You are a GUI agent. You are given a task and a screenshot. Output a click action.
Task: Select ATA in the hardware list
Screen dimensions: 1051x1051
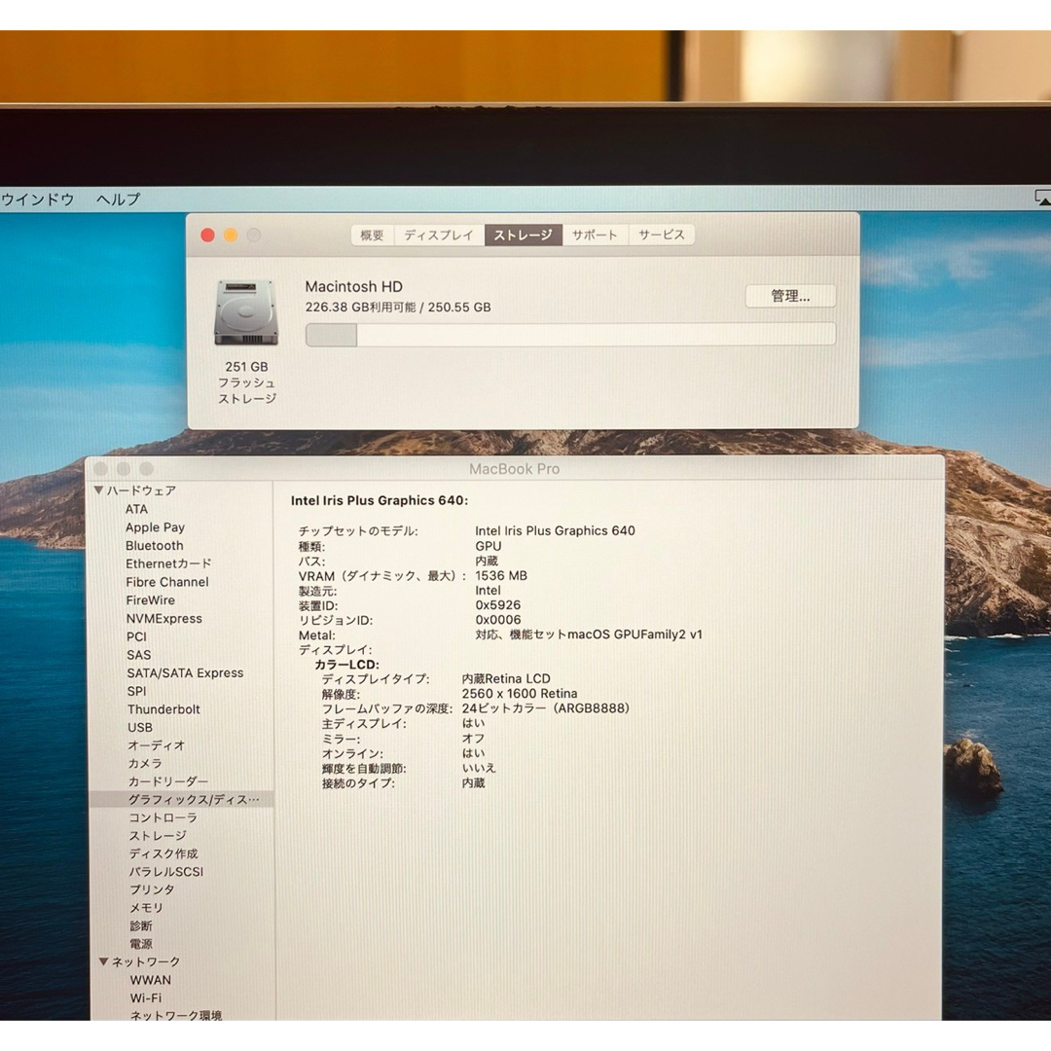tap(136, 509)
